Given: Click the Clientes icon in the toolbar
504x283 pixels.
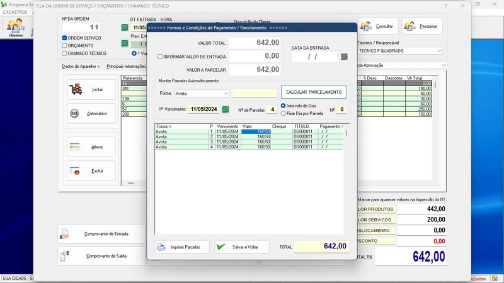Looking at the screenshot, I should (16, 28).
